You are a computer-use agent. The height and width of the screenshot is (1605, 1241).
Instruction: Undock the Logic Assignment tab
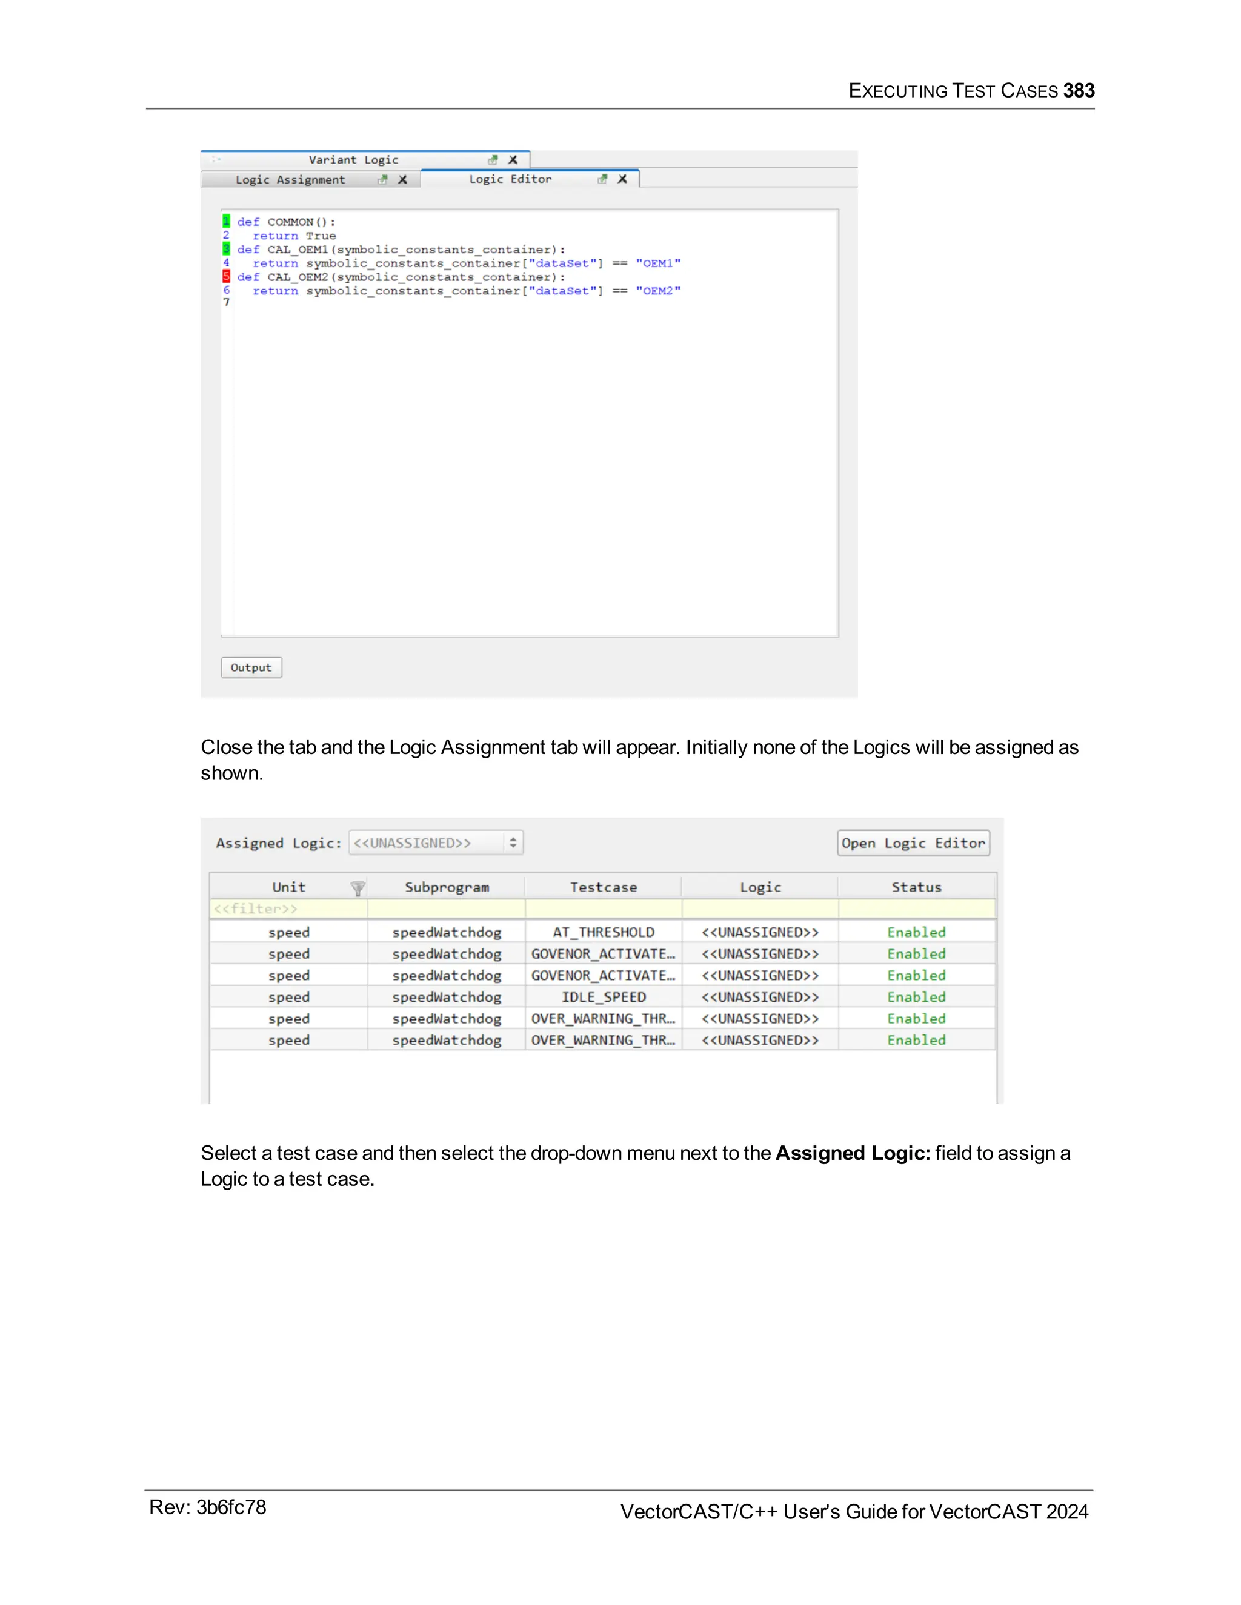[382, 179]
